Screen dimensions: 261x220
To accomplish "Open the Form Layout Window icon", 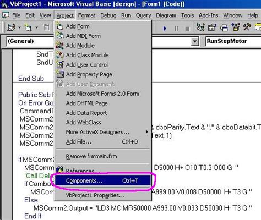I will (x=224, y=28).
